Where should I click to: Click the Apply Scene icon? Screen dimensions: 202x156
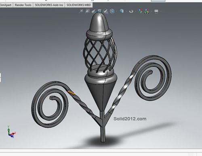pos(147,11)
